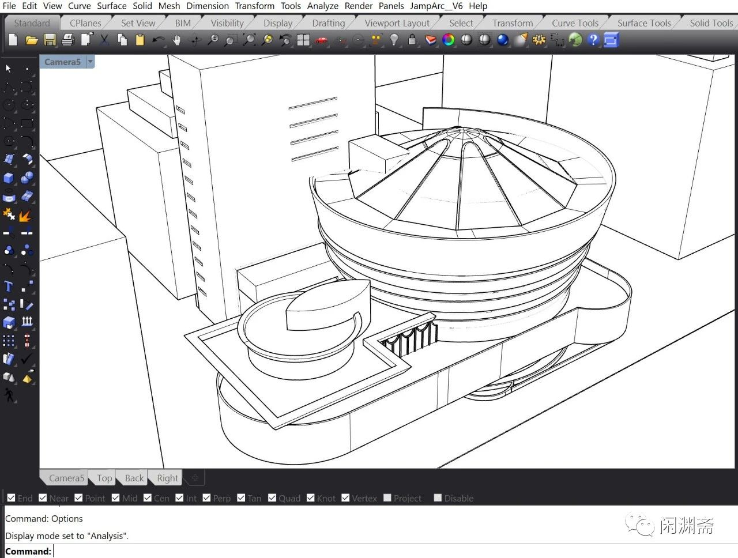738x558 pixels.
Task: Switch to the Right viewport tab
Action: tap(167, 478)
